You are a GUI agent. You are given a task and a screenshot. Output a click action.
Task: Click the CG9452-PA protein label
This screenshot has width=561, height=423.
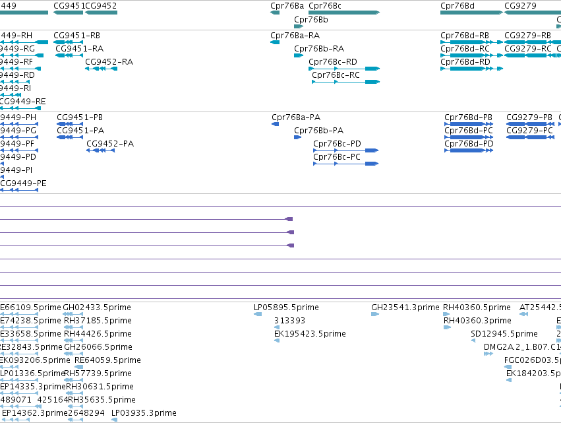pyautogui.click(x=110, y=144)
